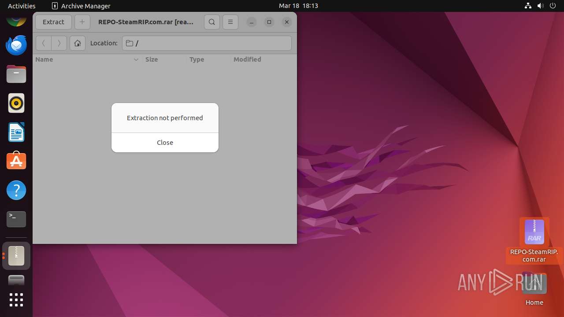This screenshot has height=317, width=564.
Task: Go back with the left chevron
Action: (43, 43)
